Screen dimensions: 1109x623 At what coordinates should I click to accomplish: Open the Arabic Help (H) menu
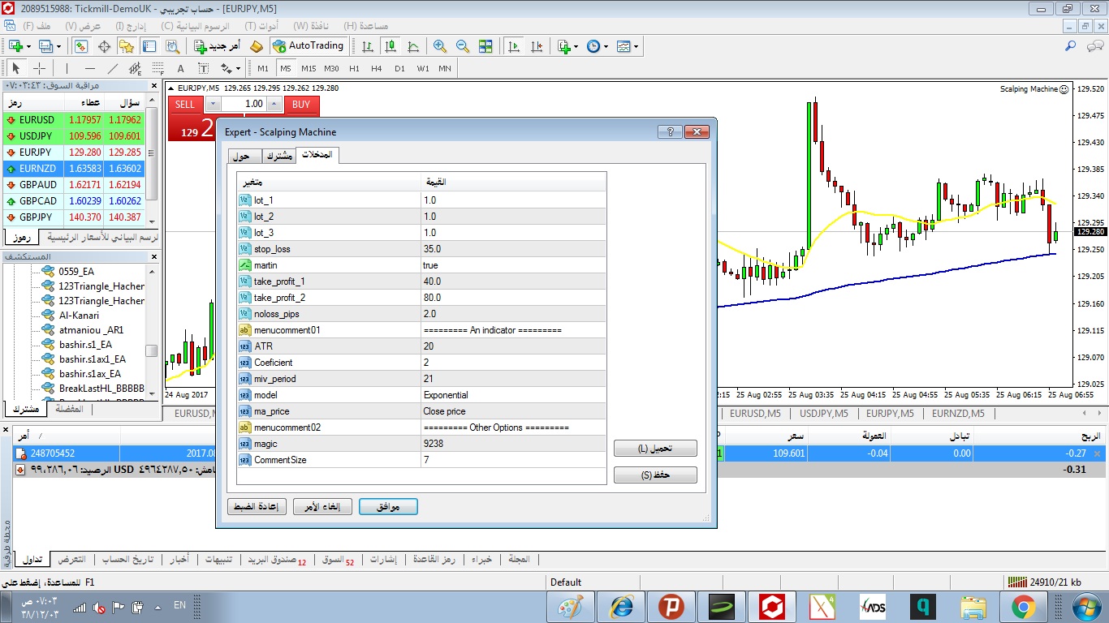pyautogui.click(x=366, y=26)
